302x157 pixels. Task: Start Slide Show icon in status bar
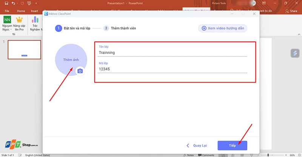click(x=251, y=155)
